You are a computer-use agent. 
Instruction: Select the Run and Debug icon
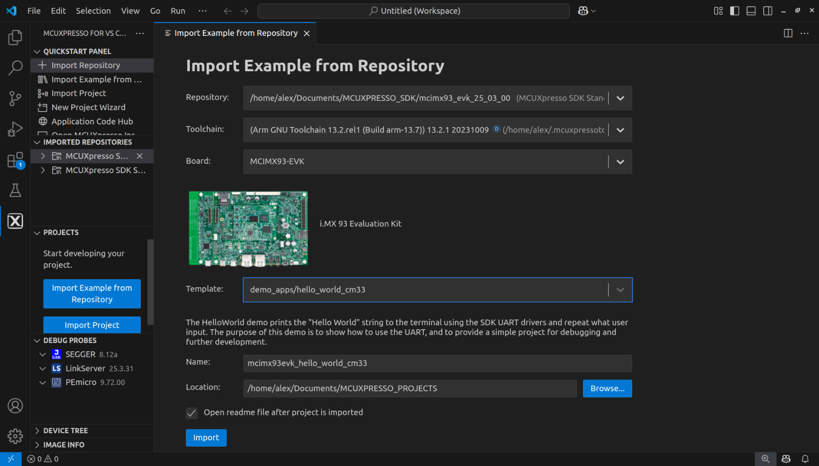click(15, 129)
